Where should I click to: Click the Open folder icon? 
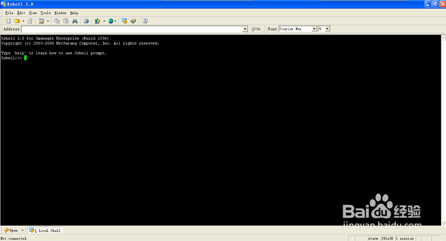pos(17,21)
